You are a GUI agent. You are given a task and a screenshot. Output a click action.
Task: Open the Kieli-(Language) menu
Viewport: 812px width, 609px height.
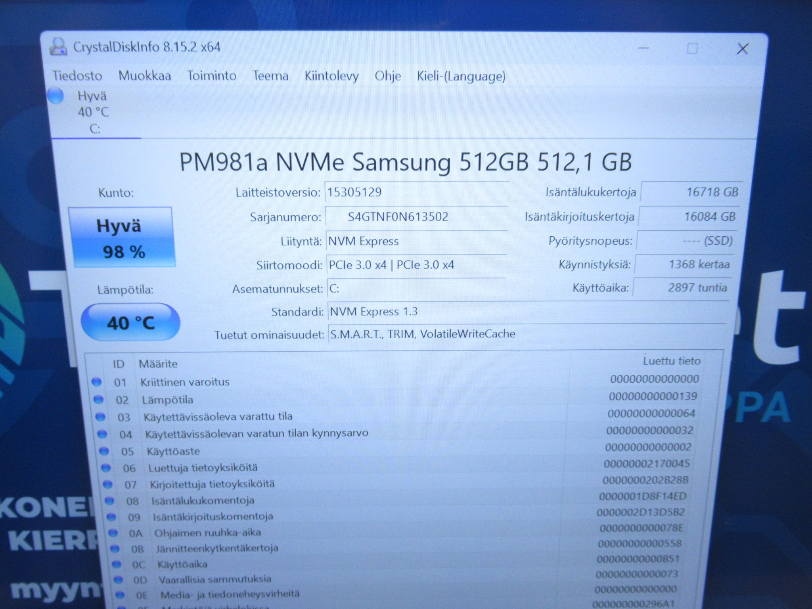point(461,76)
